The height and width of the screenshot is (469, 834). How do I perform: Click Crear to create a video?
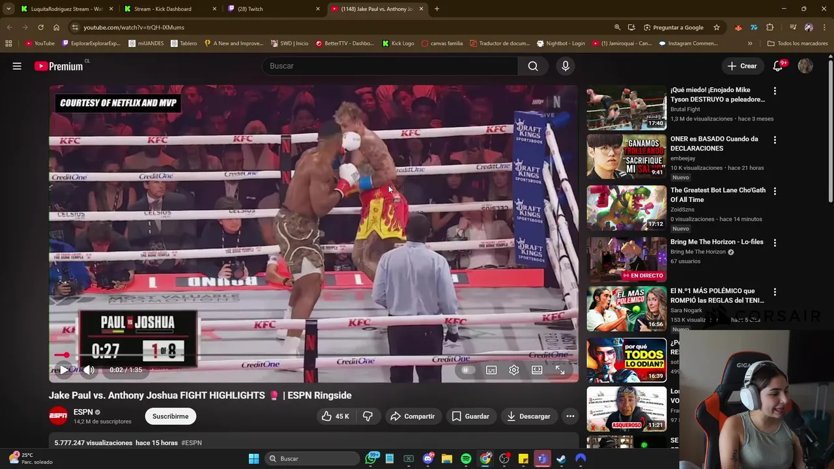pyautogui.click(x=742, y=66)
